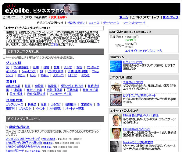The width and height of the screenshot is (182, 152).
Task: Select the データベース navigation item
Action: click(x=111, y=23)
